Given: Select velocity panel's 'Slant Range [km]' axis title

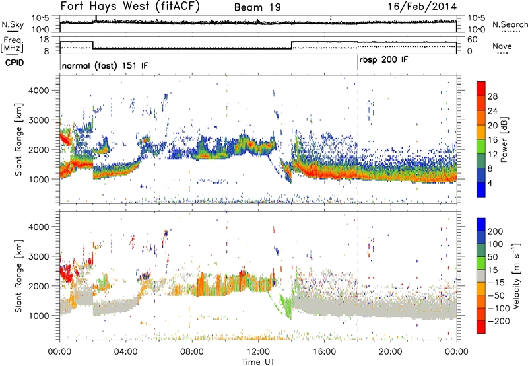Looking at the screenshot, I should [x=18, y=276].
